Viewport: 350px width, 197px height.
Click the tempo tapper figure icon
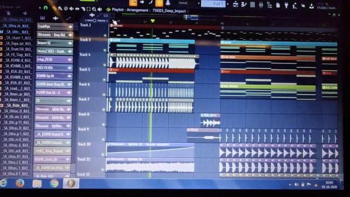[295, 5]
